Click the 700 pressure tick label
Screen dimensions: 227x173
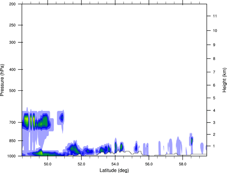pos(12,122)
